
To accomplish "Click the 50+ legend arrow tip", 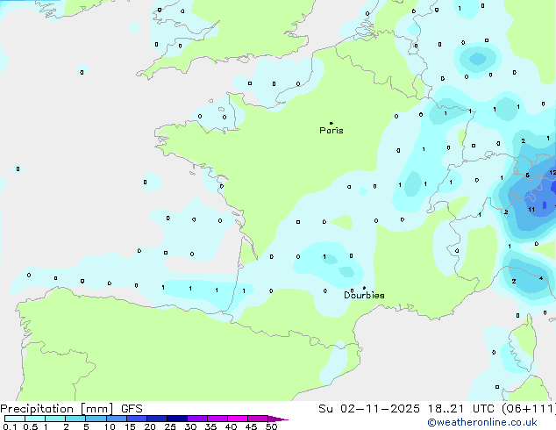I will pos(278,419).
